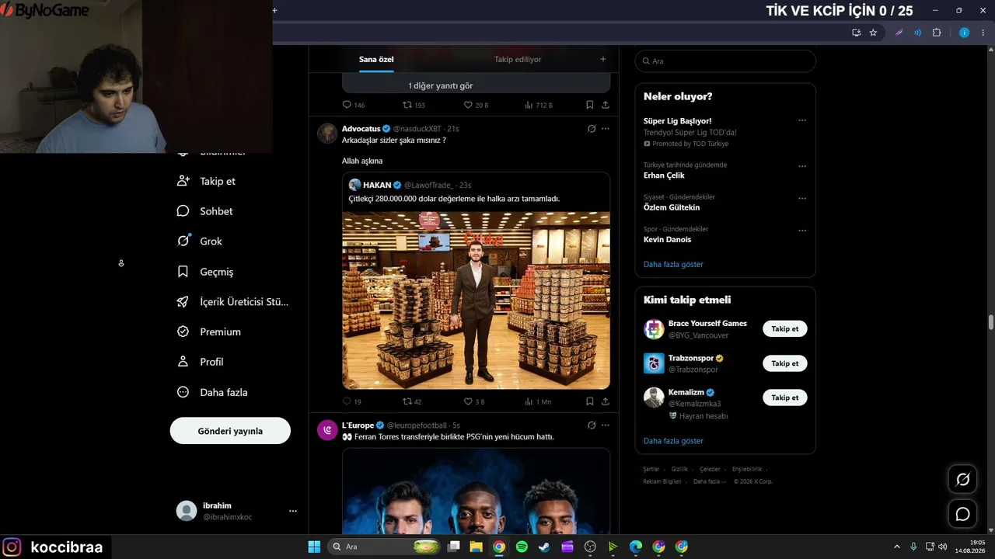
Task: Open L'Europe profile avatar
Action: [327, 430]
